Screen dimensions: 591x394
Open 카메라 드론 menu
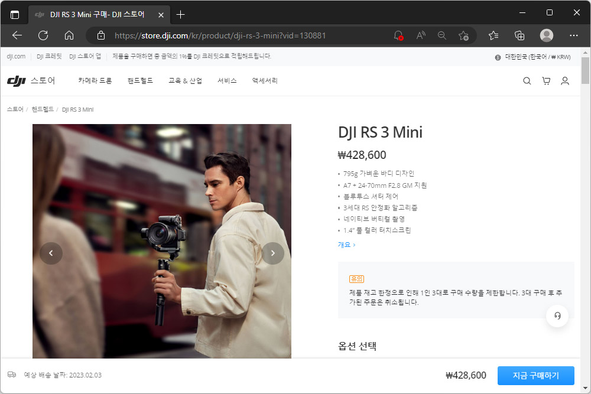coord(95,80)
